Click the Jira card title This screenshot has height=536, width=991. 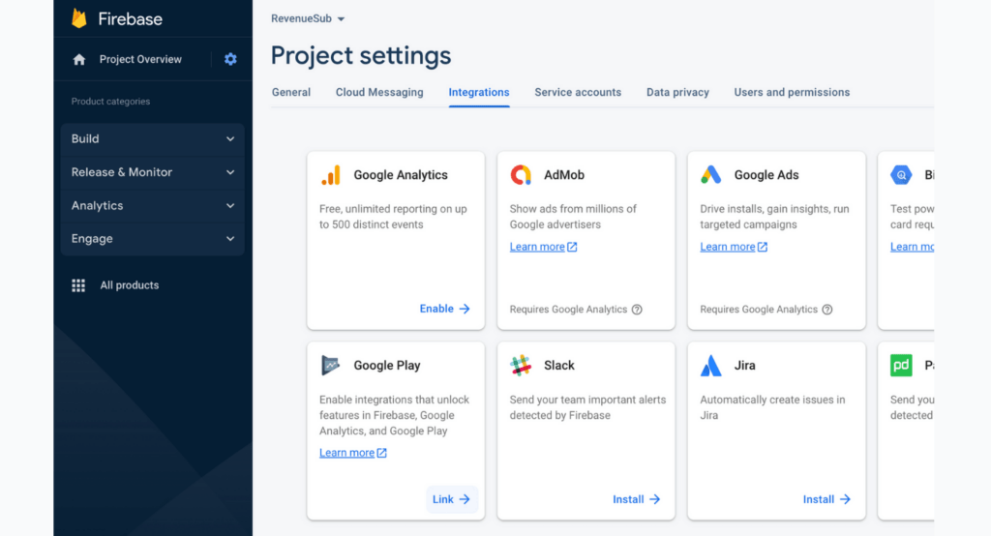pos(744,366)
